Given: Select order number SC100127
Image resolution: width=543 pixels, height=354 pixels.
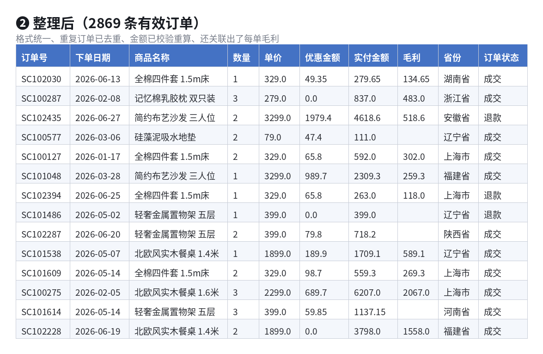Looking at the screenshot, I should 41,157.
